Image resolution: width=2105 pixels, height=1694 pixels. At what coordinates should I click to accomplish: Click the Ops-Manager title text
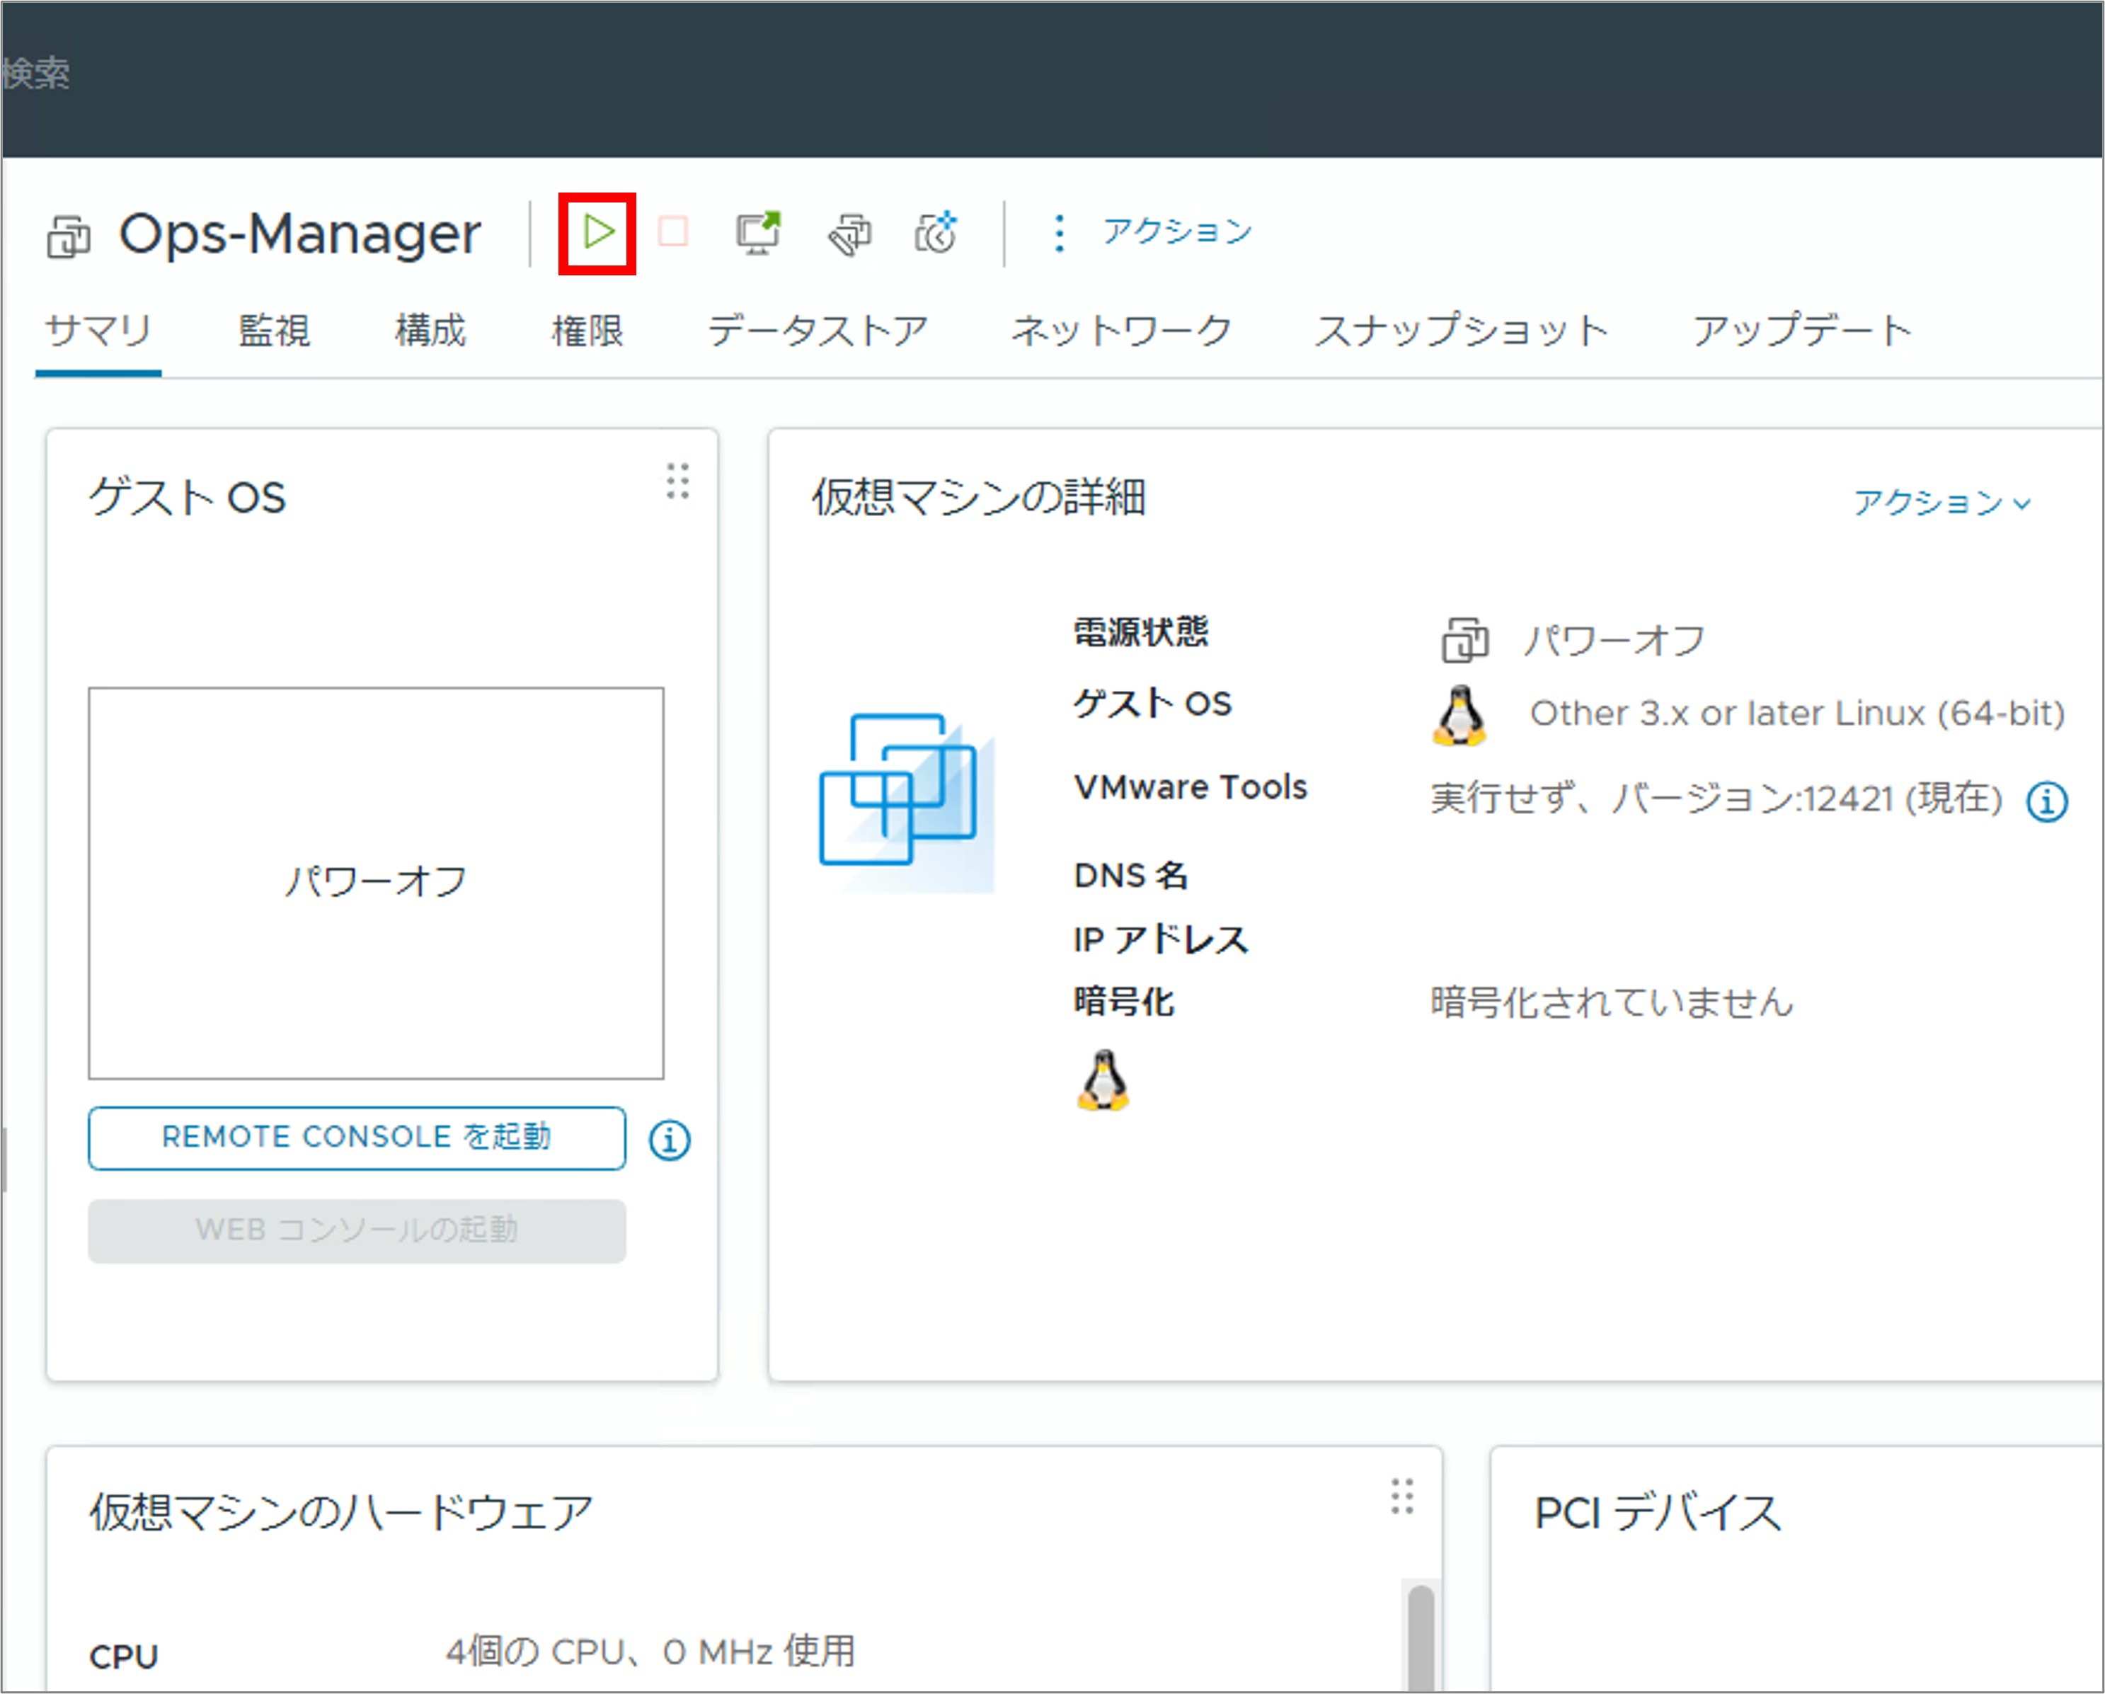click(299, 234)
